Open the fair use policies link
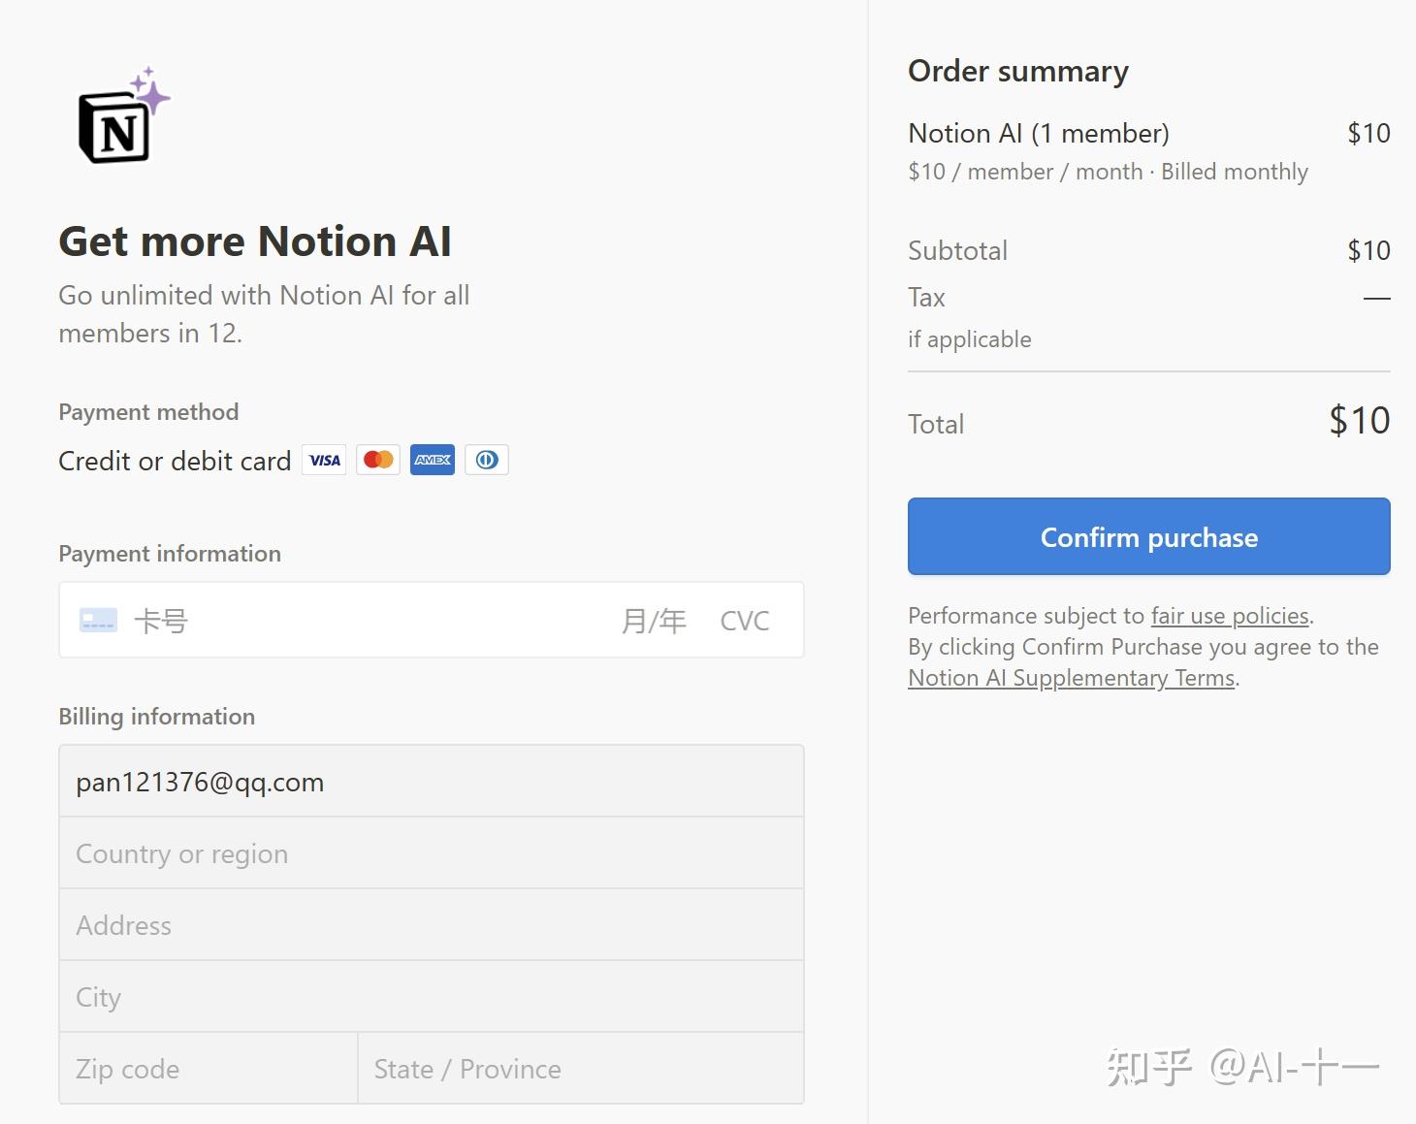Viewport: 1416px width, 1124px height. pyautogui.click(x=1230, y=616)
